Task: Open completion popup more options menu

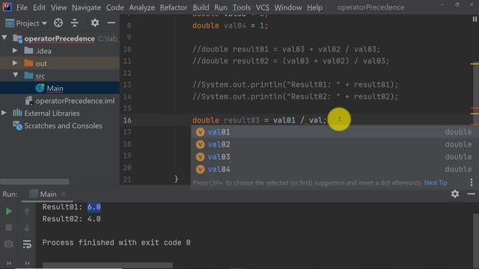Action: (x=472, y=182)
